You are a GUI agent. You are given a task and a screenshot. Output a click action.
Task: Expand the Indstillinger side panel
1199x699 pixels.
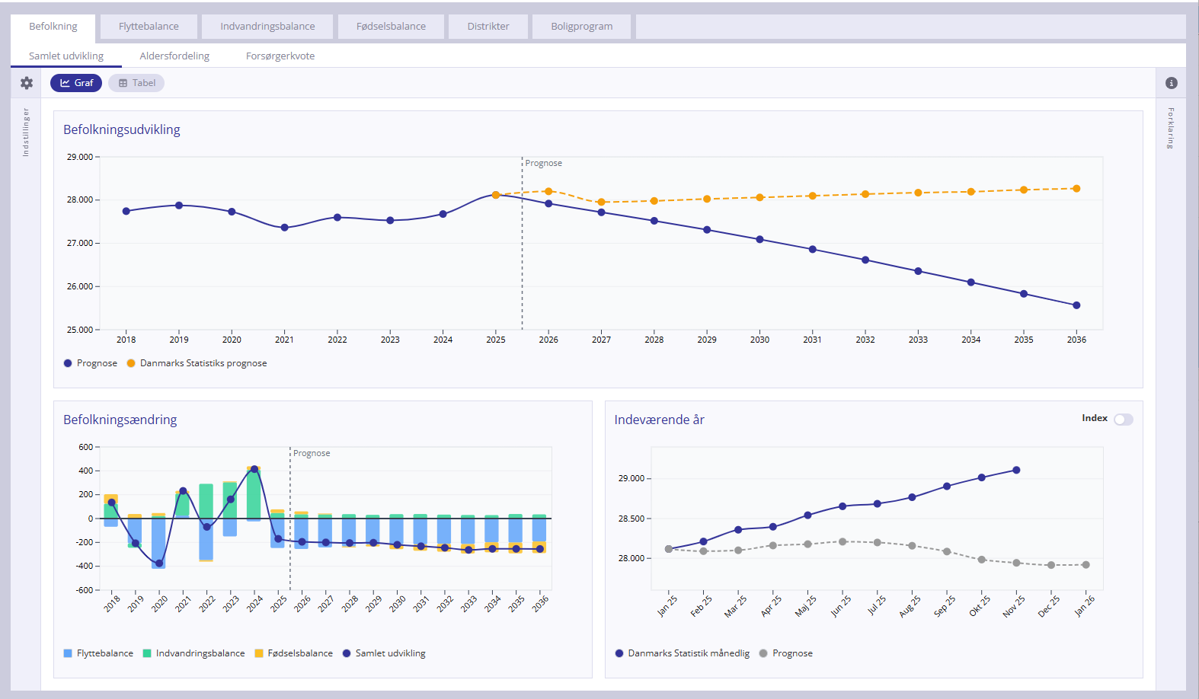point(26,132)
